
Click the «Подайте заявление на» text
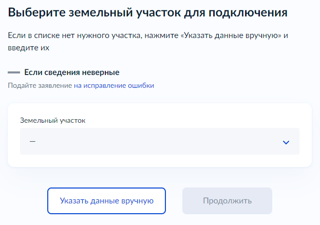tap(45, 86)
